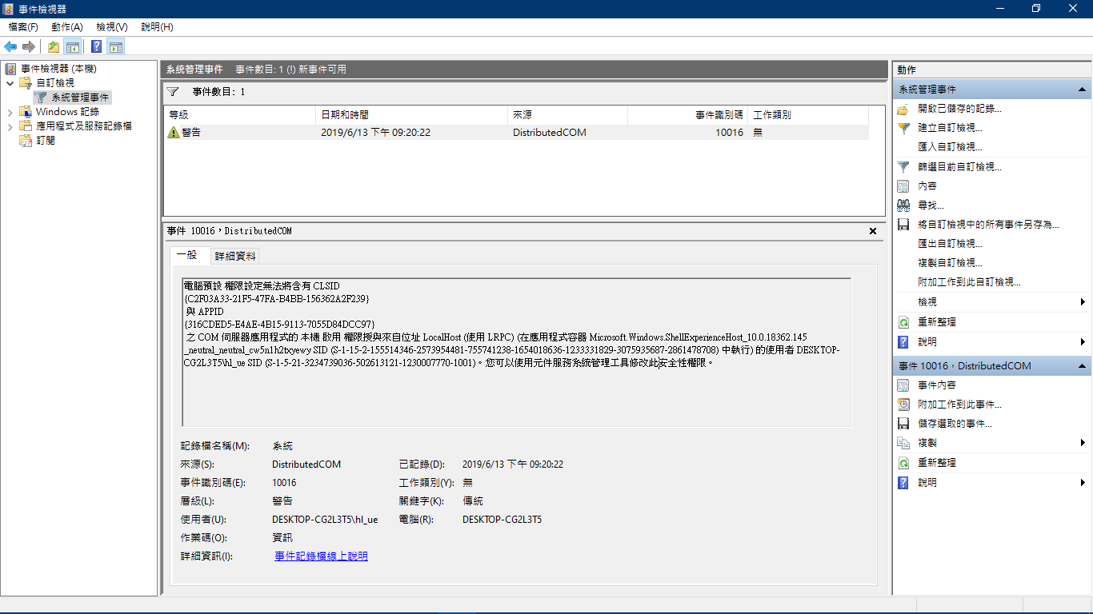Click the 內容 properties icon in the actions pane
This screenshot has height=614, width=1093.
click(903, 186)
